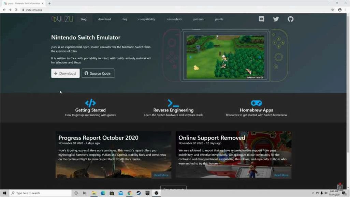350x197 pixels.
Task: Close the yuzu browser tab
Action: (x=42, y=3)
